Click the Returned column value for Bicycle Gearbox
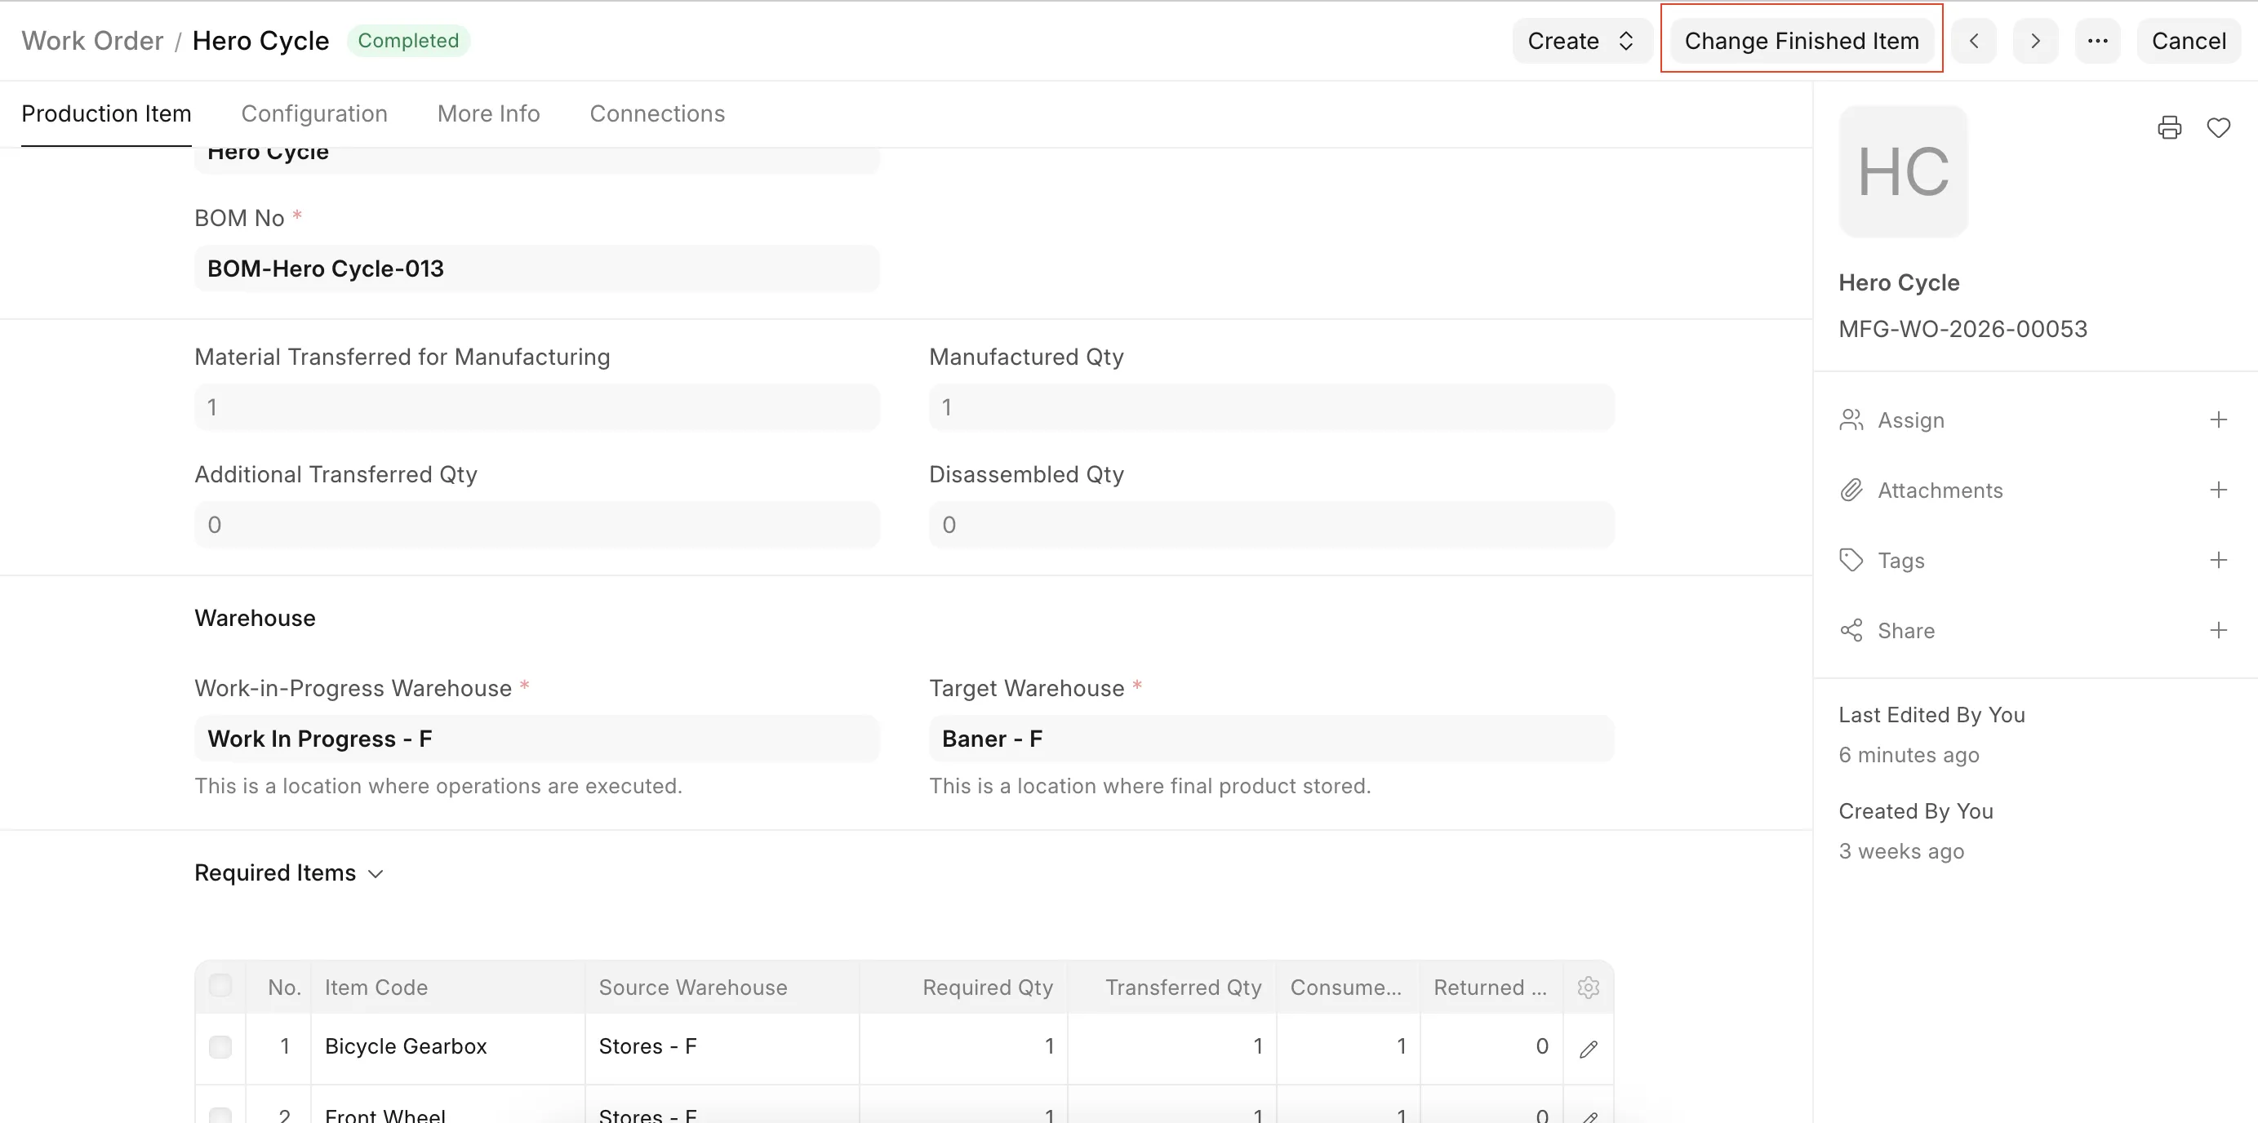Screen dimensions: 2258x1123 (x=1492, y=1047)
